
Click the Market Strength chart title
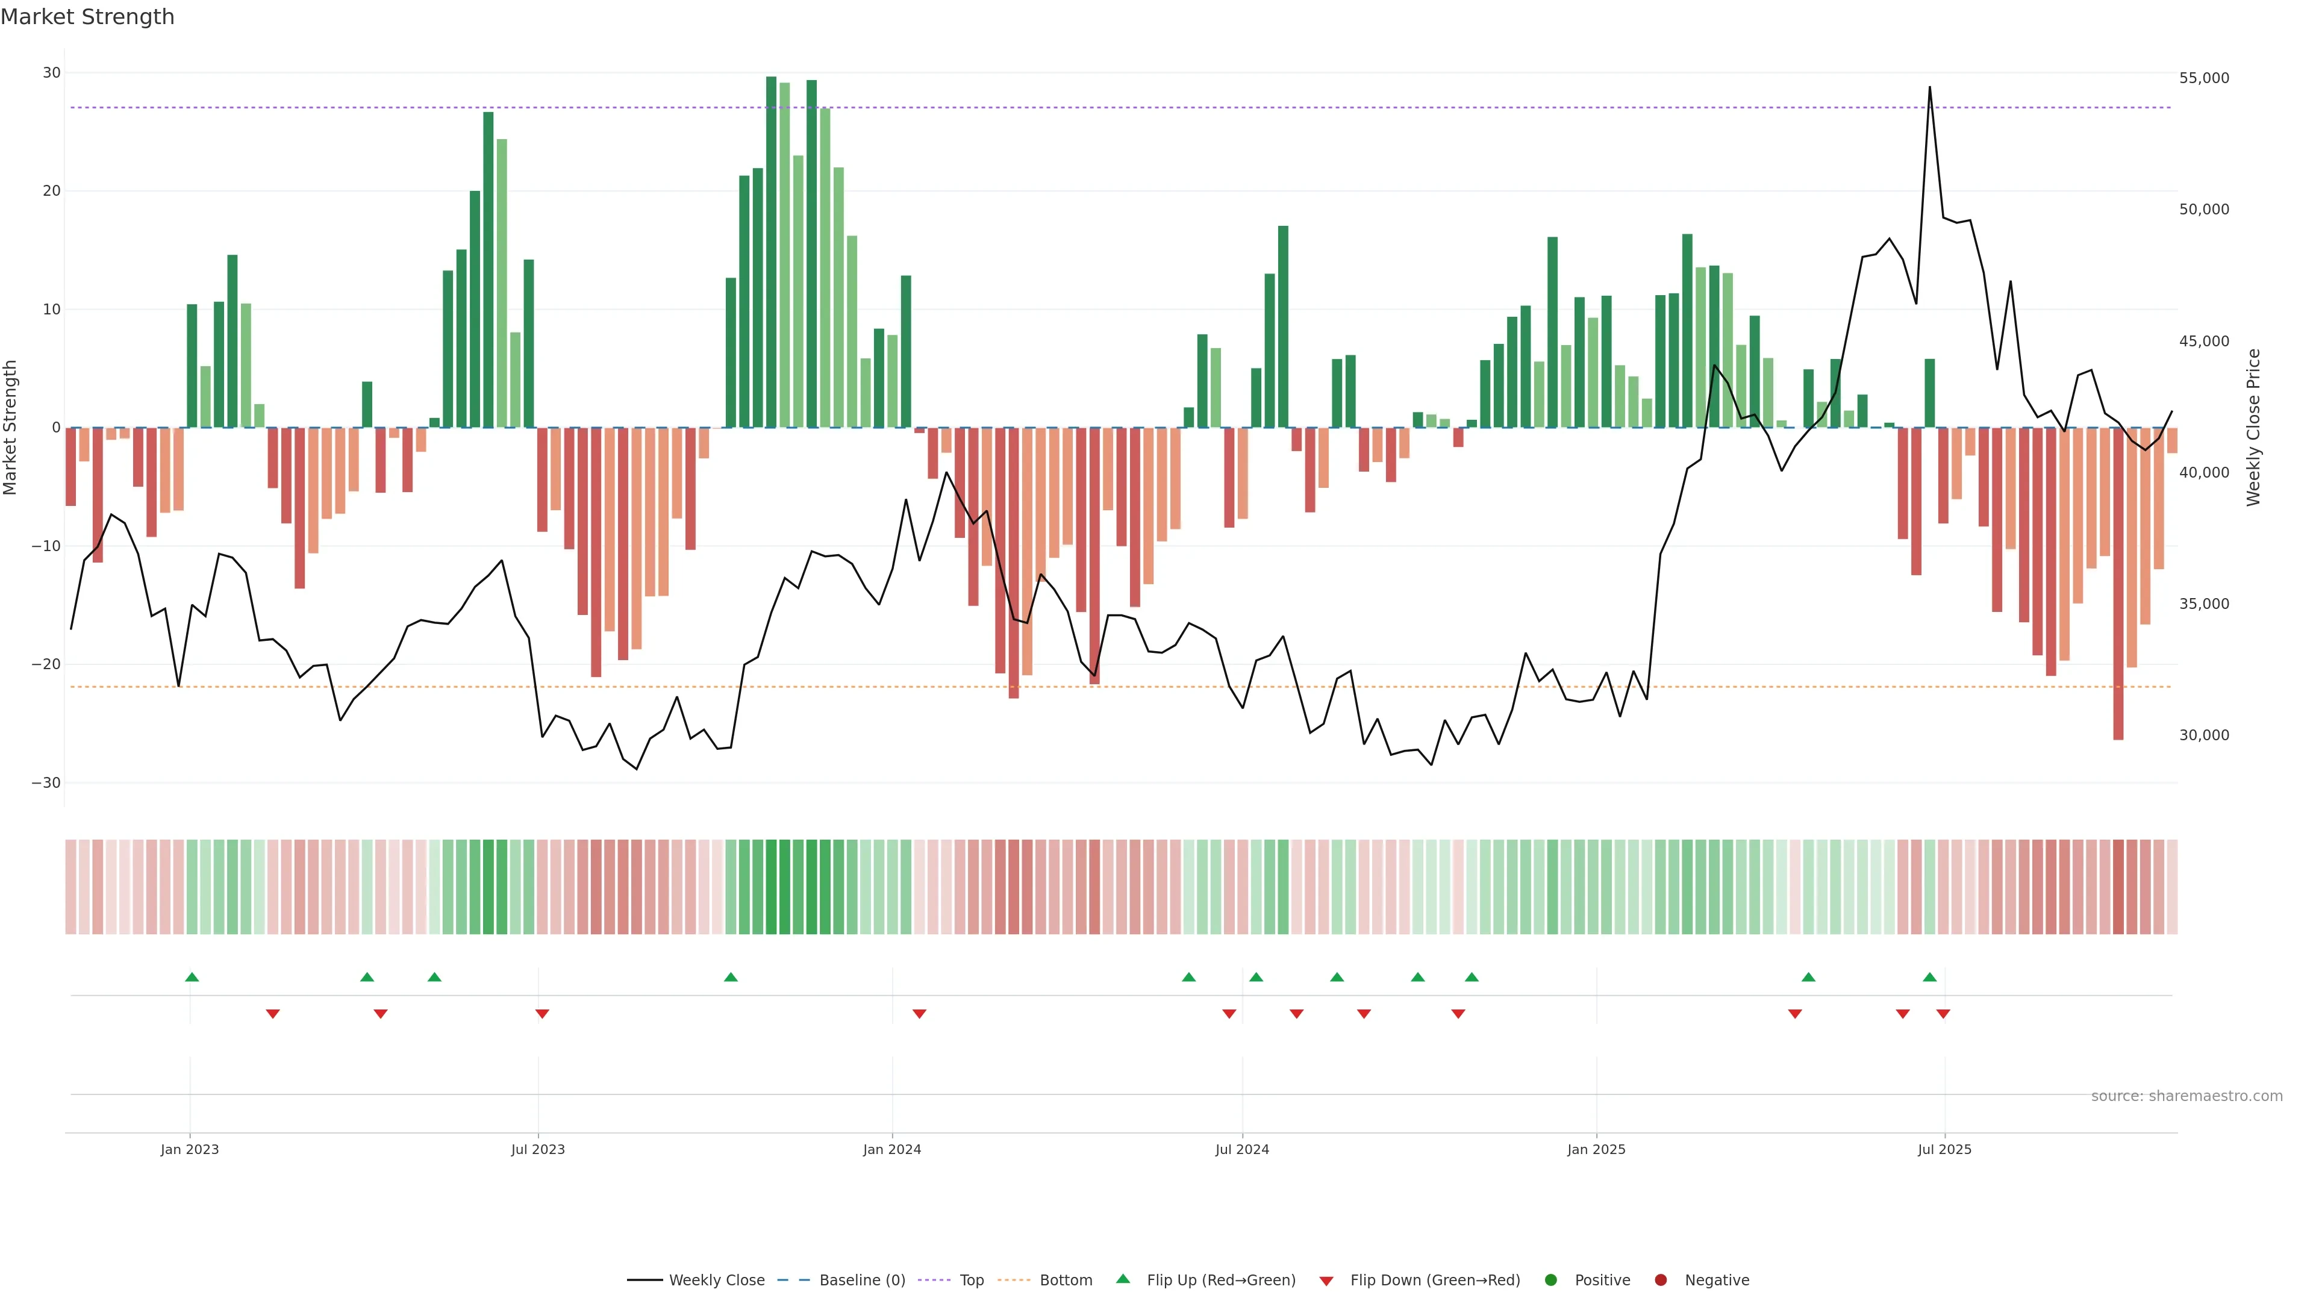[87, 17]
